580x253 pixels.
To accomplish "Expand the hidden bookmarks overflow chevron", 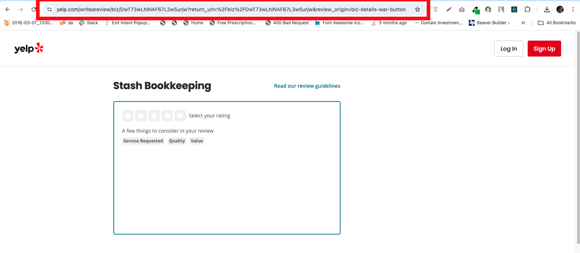I will [x=523, y=23].
